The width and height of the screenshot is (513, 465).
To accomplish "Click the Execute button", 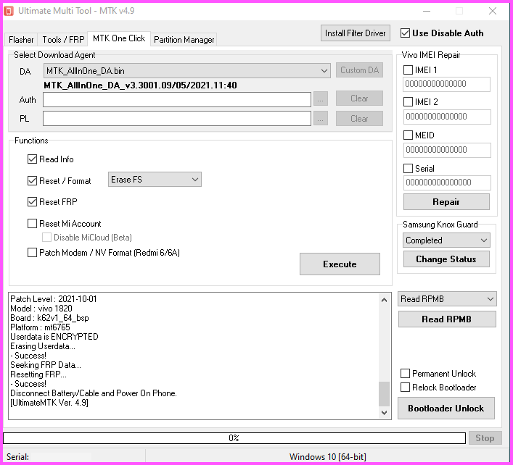I will pos(340,264).
